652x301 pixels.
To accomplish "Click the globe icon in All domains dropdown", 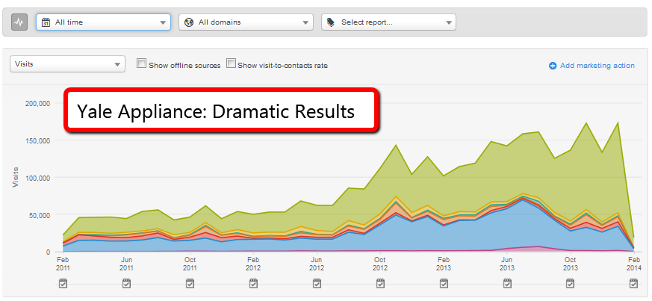I will (x=189, y=22).
